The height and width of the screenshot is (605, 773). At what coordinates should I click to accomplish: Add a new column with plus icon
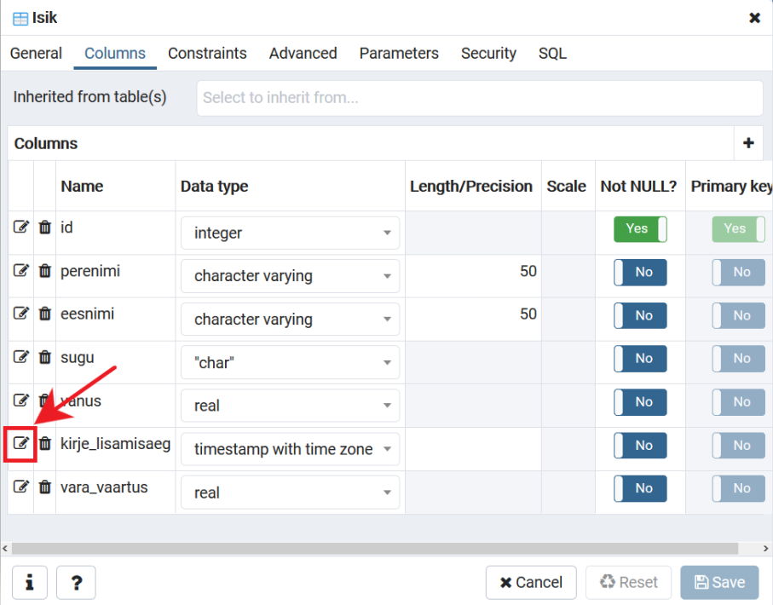(x=748, y=143)
